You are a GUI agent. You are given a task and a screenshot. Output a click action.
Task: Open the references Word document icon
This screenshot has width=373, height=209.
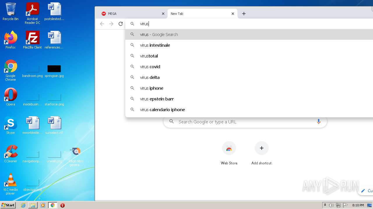click(54, 40)
